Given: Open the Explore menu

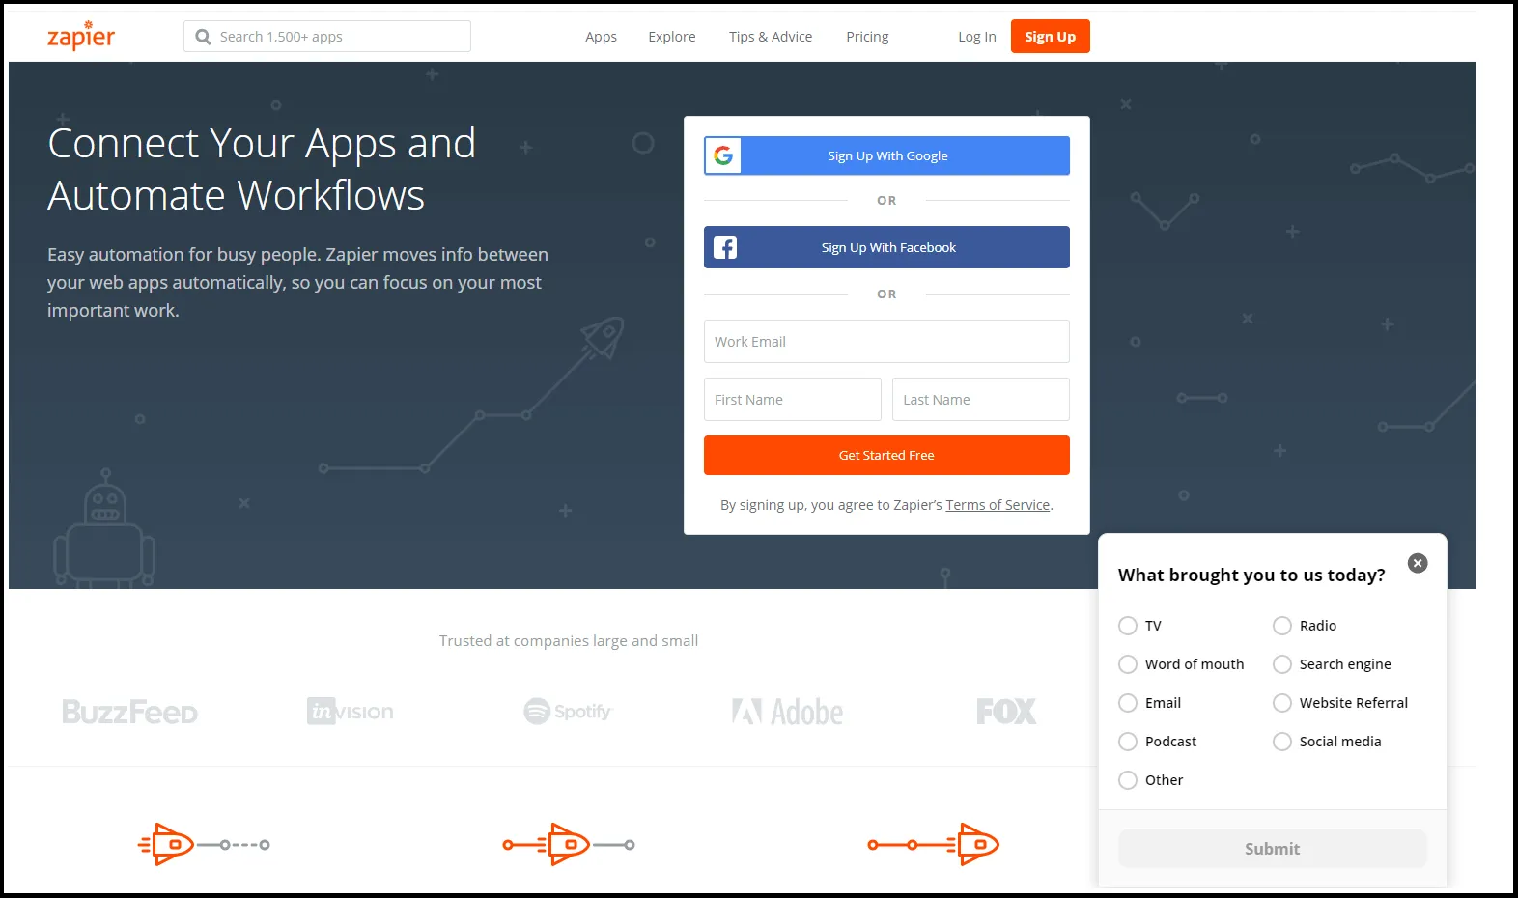Looking at the screenshot, I should pyautogui.click(x=672, y=37).
